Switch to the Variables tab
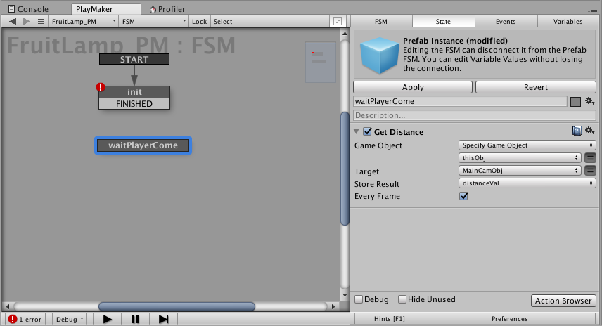This screenshot has width=602, height=326. pyautogui.click(x=568, y=22)
